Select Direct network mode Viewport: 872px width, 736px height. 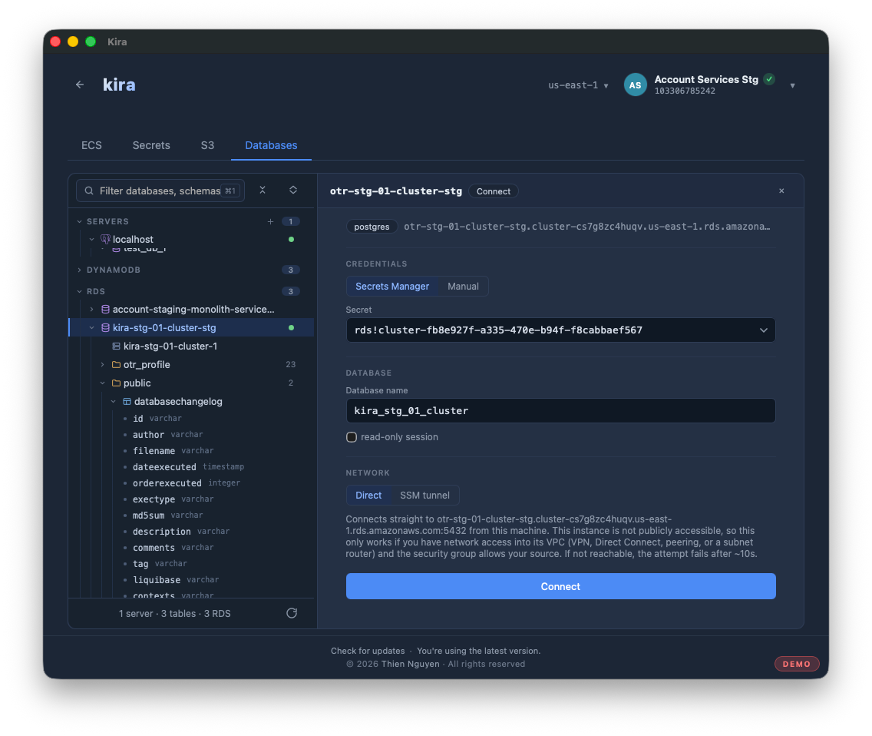click(368, 495)
